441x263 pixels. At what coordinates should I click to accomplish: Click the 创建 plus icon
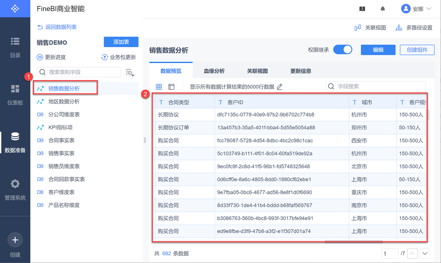(15, 240)
